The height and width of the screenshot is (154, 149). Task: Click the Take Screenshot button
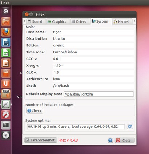coord(41,140)
